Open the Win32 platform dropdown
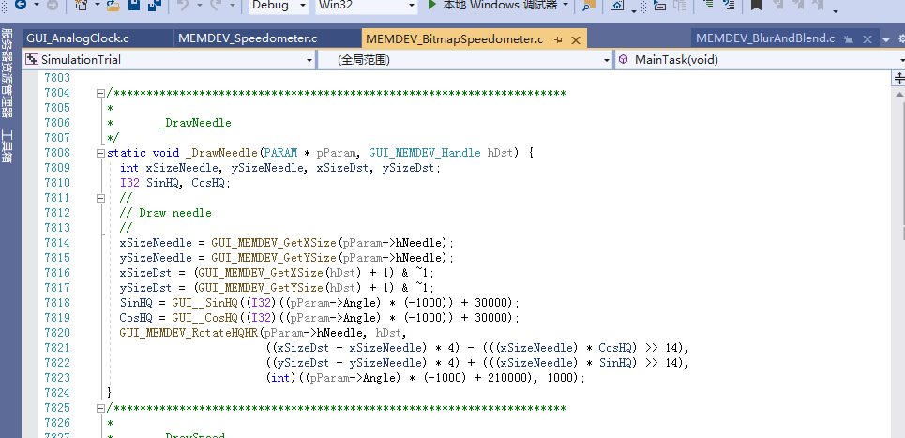This screenshot has width=905, height=438. tap(412, 5)
